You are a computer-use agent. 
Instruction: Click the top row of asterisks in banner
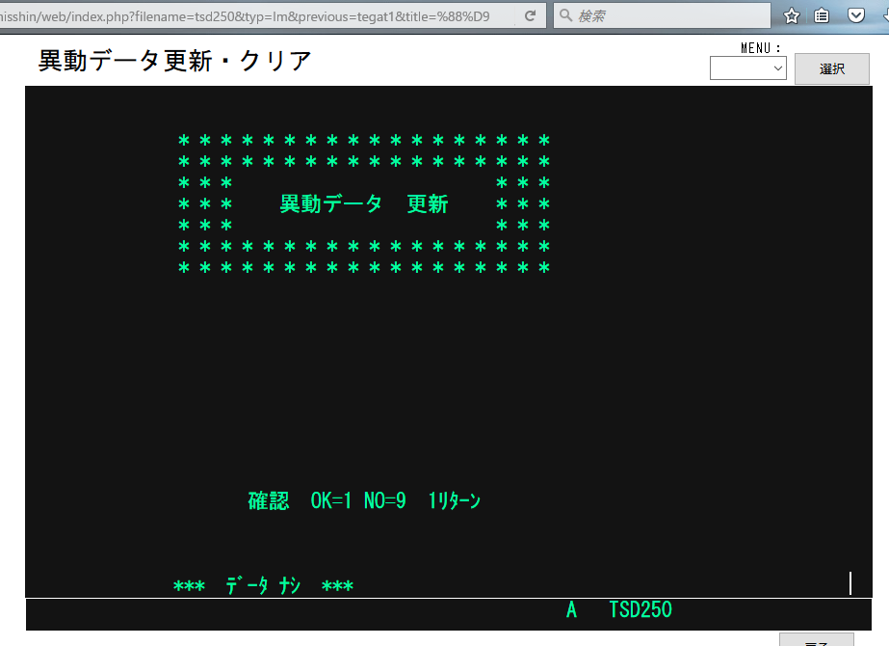click(x=364, y=141)
